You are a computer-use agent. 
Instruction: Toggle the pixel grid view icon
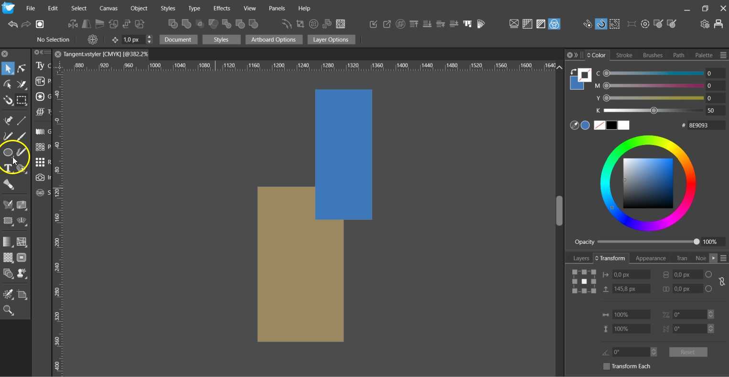(x=527, y=24)
